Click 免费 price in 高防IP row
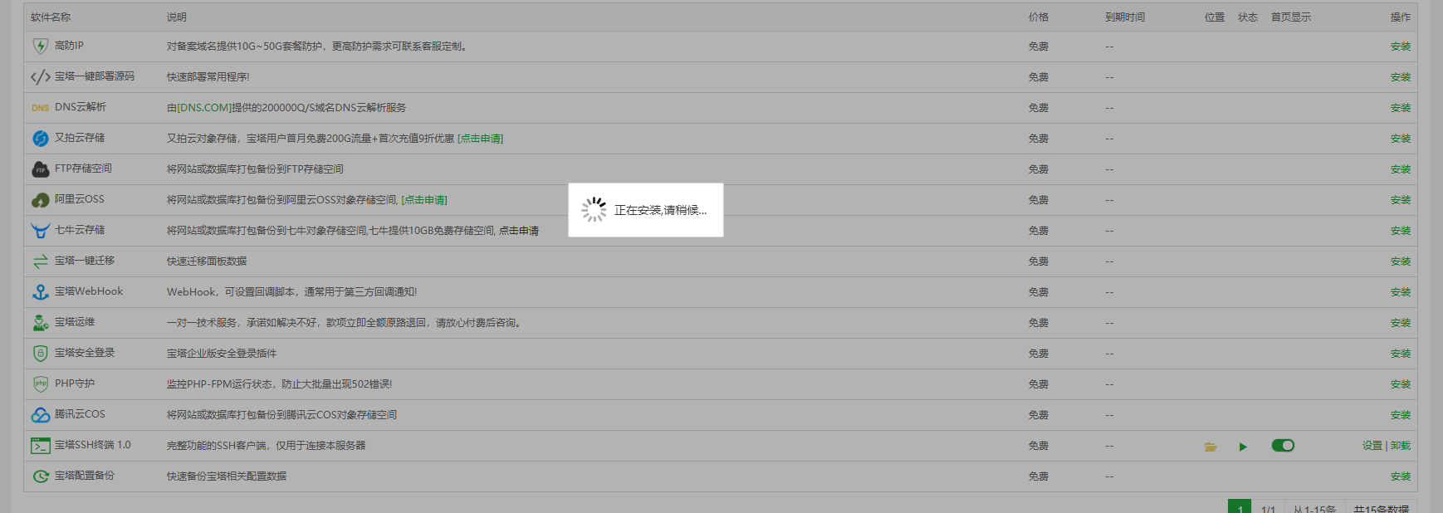The height and width of the screenshot is (513, 1443). (1038, 46)
